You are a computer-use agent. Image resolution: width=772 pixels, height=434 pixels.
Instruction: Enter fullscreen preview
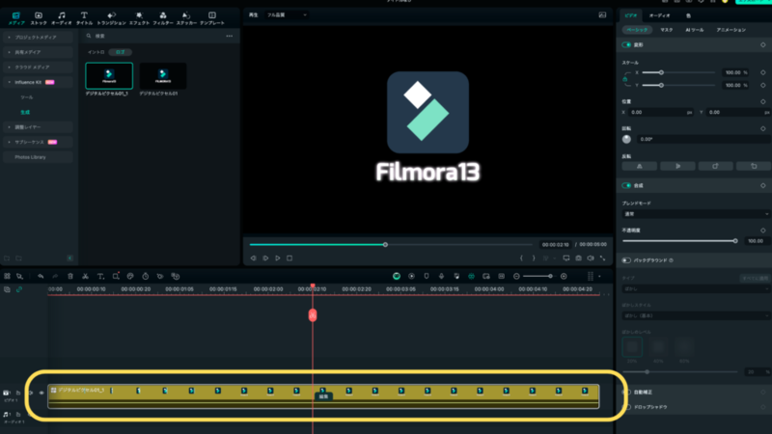pos(602,258)
